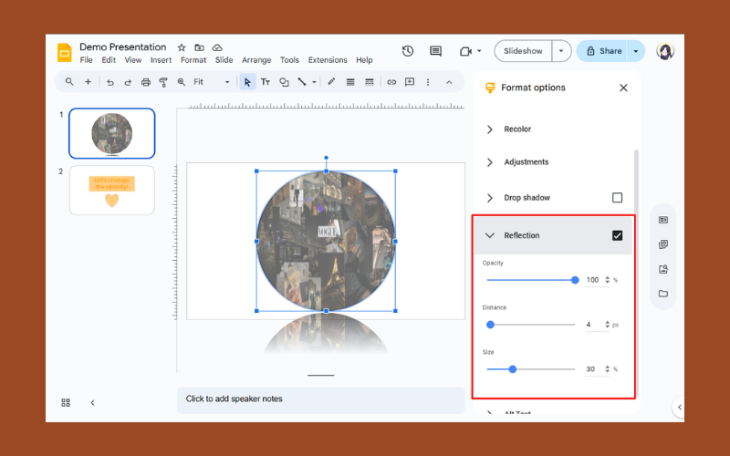
Task: Open the View menu
Action: tap(133, 60)
